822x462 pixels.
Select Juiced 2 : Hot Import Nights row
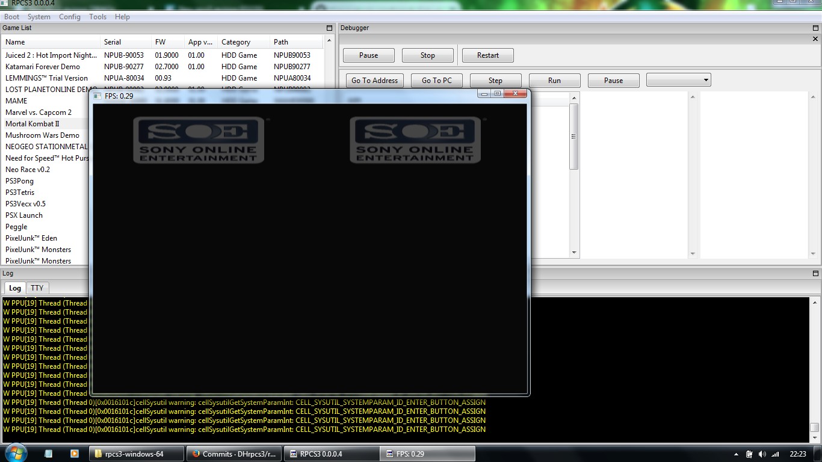(162, 55)
